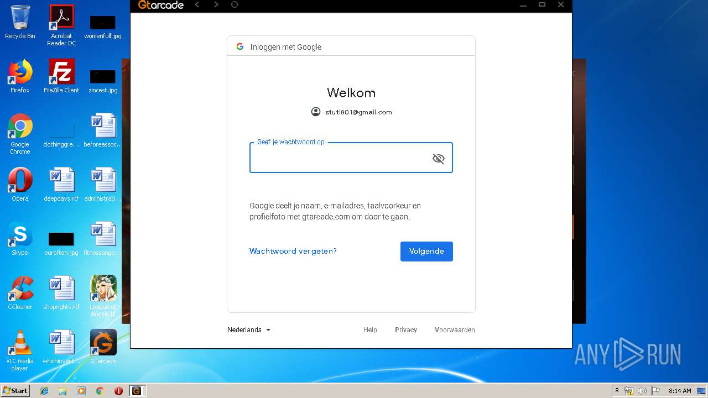Select the administrati... Word document
The image size is (708, 398).
[x=103, y=185]
